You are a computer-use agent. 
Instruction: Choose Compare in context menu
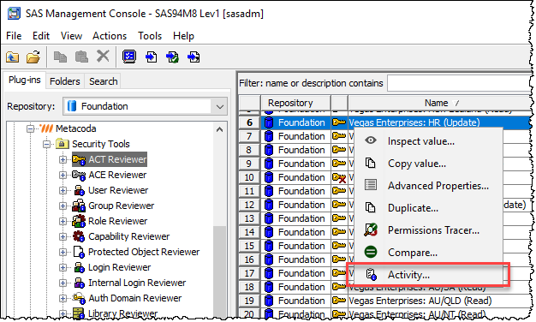pyautogui.click(x=428, y=253)
